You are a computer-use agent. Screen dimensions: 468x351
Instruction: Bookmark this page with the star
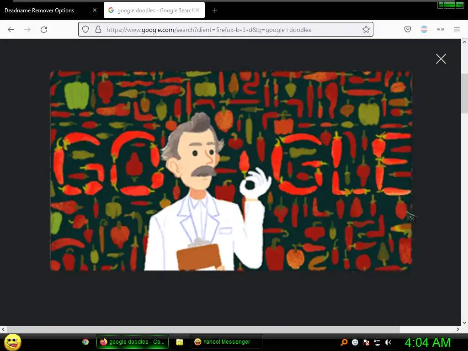click(366, 29)
